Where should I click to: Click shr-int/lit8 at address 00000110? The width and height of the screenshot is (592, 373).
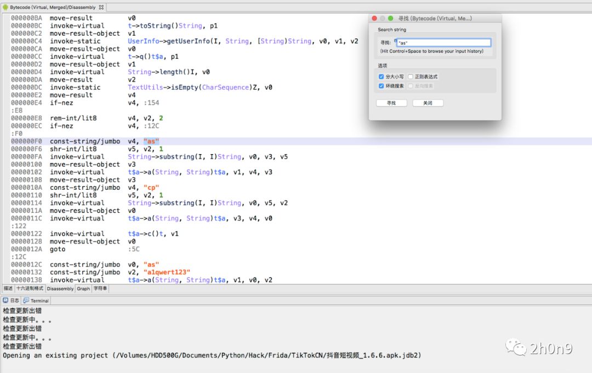pos(73,195)
